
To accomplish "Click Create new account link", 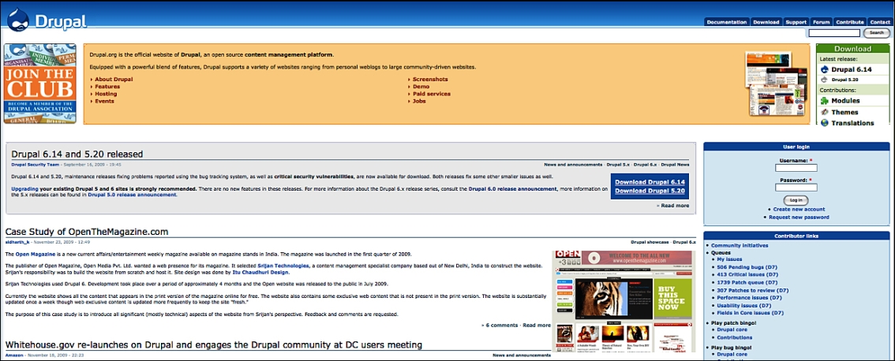I will point(799,210).
